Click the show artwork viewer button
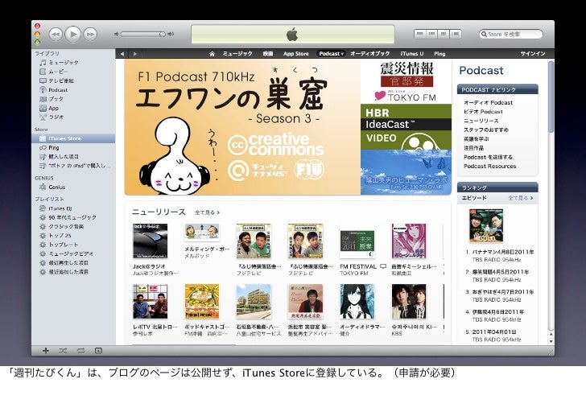Image resolution: width=586 pixels, height=416 pixels. tap(98, 351)
